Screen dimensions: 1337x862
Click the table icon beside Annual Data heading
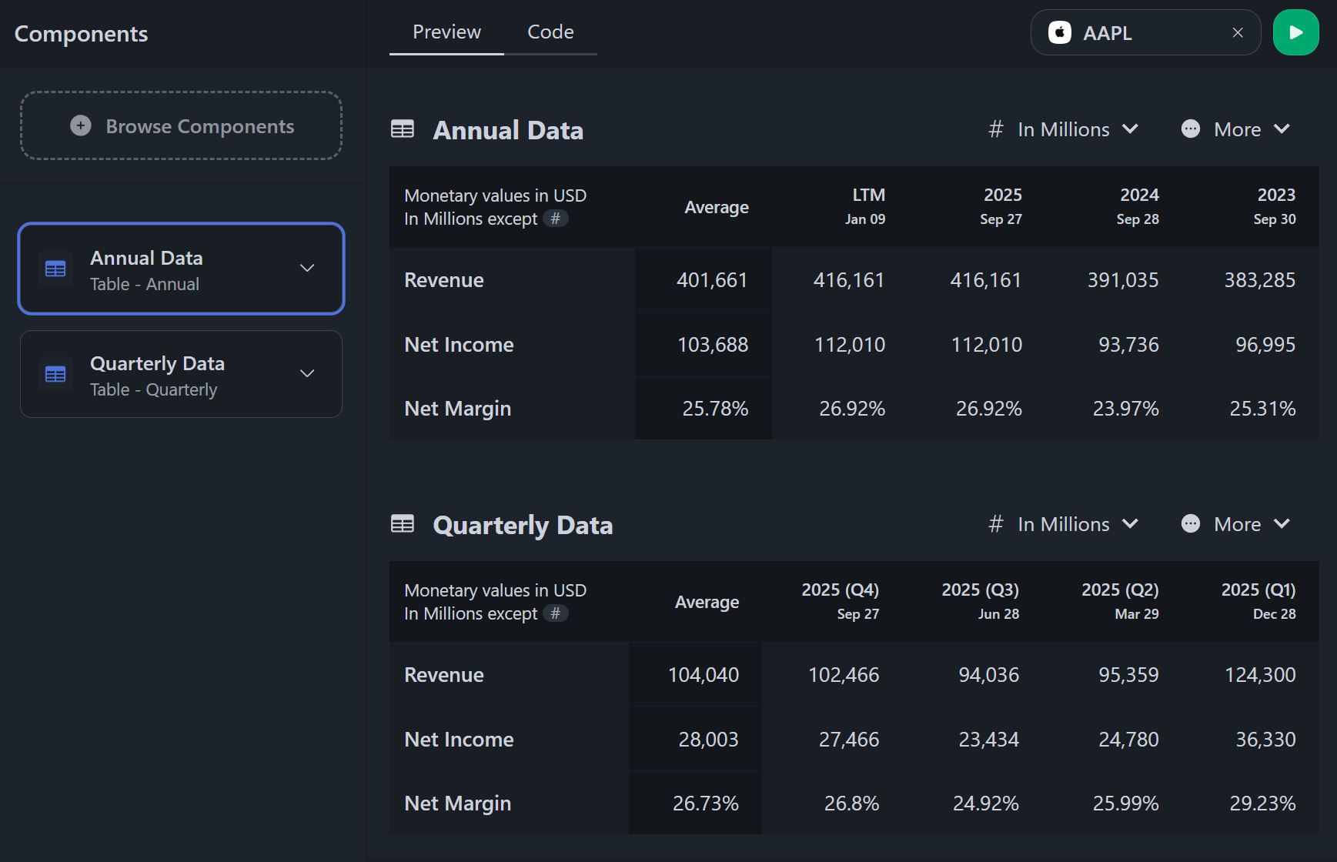click(x=403, y=129)
